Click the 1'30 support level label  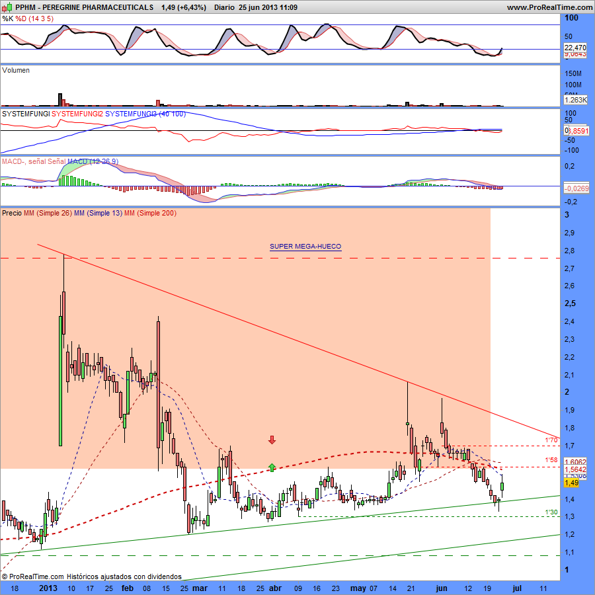(x=551, y=512)
